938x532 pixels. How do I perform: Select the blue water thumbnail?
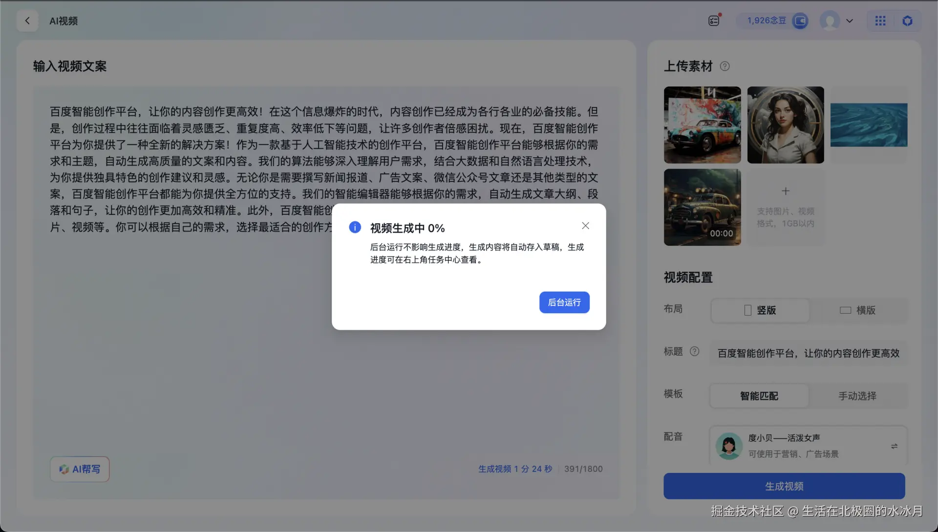click(x=869, y=125)
